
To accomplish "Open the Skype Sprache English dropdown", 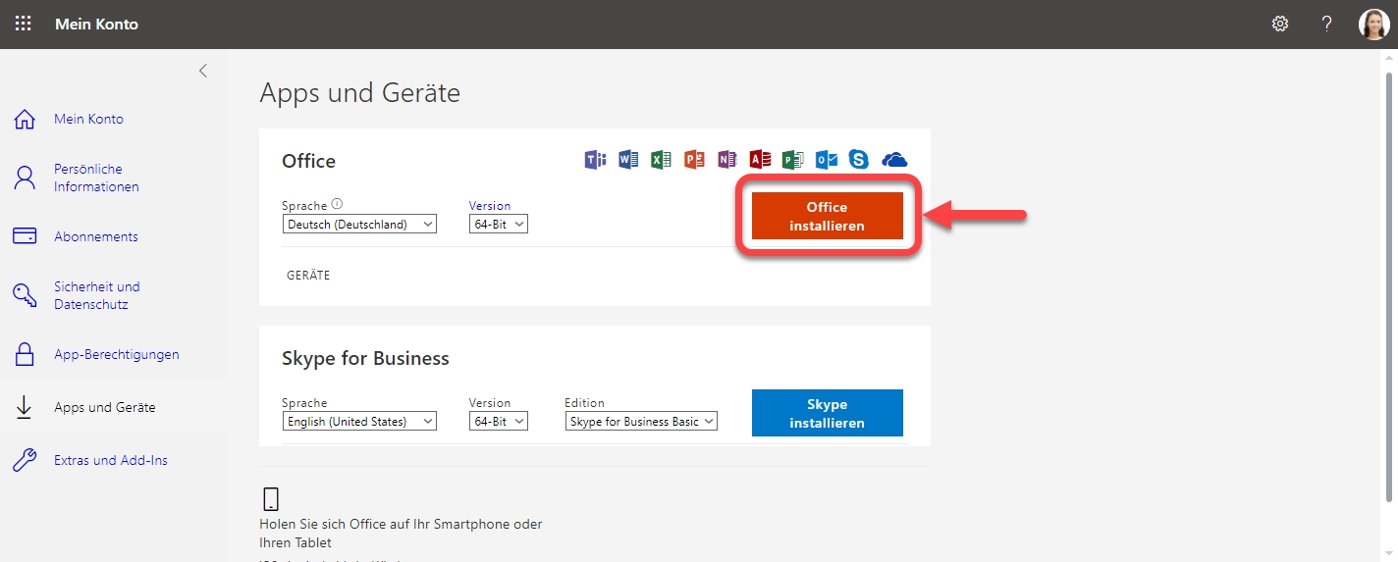I will [359, 422].
